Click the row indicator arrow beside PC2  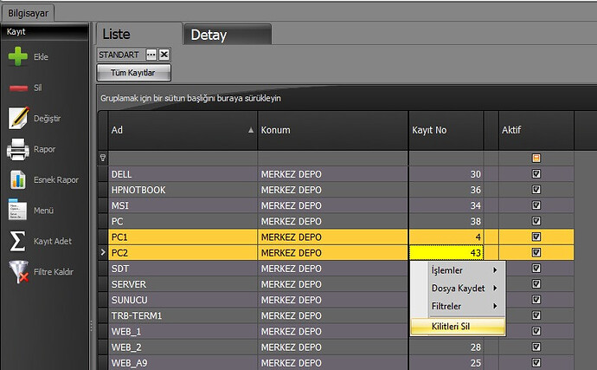[x=103, y=252]
